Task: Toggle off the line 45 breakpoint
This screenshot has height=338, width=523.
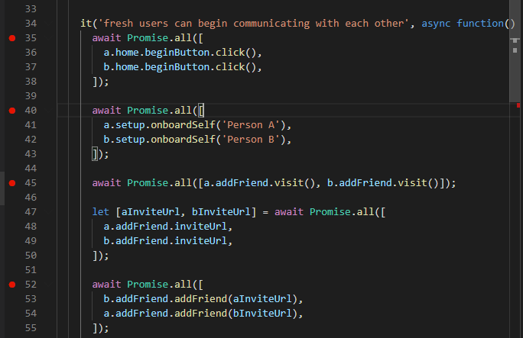Action: [12, 183]
